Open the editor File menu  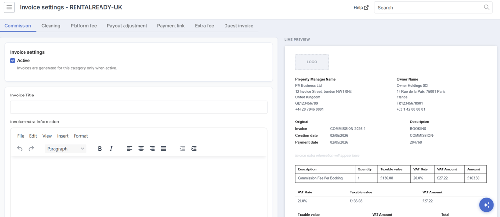click(21, 136)
